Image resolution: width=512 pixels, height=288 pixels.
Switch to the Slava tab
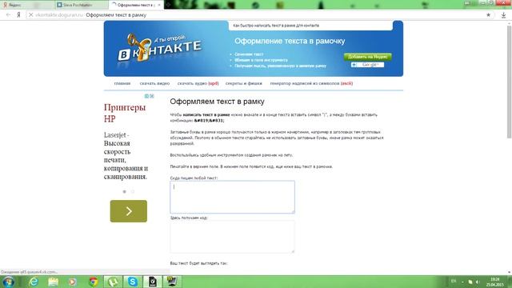pos(82,5)
